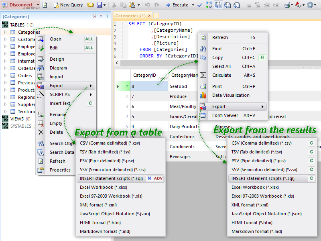Select Form Viewer in results context menu
Screen dimensions: 321x241
coord(233,115)
